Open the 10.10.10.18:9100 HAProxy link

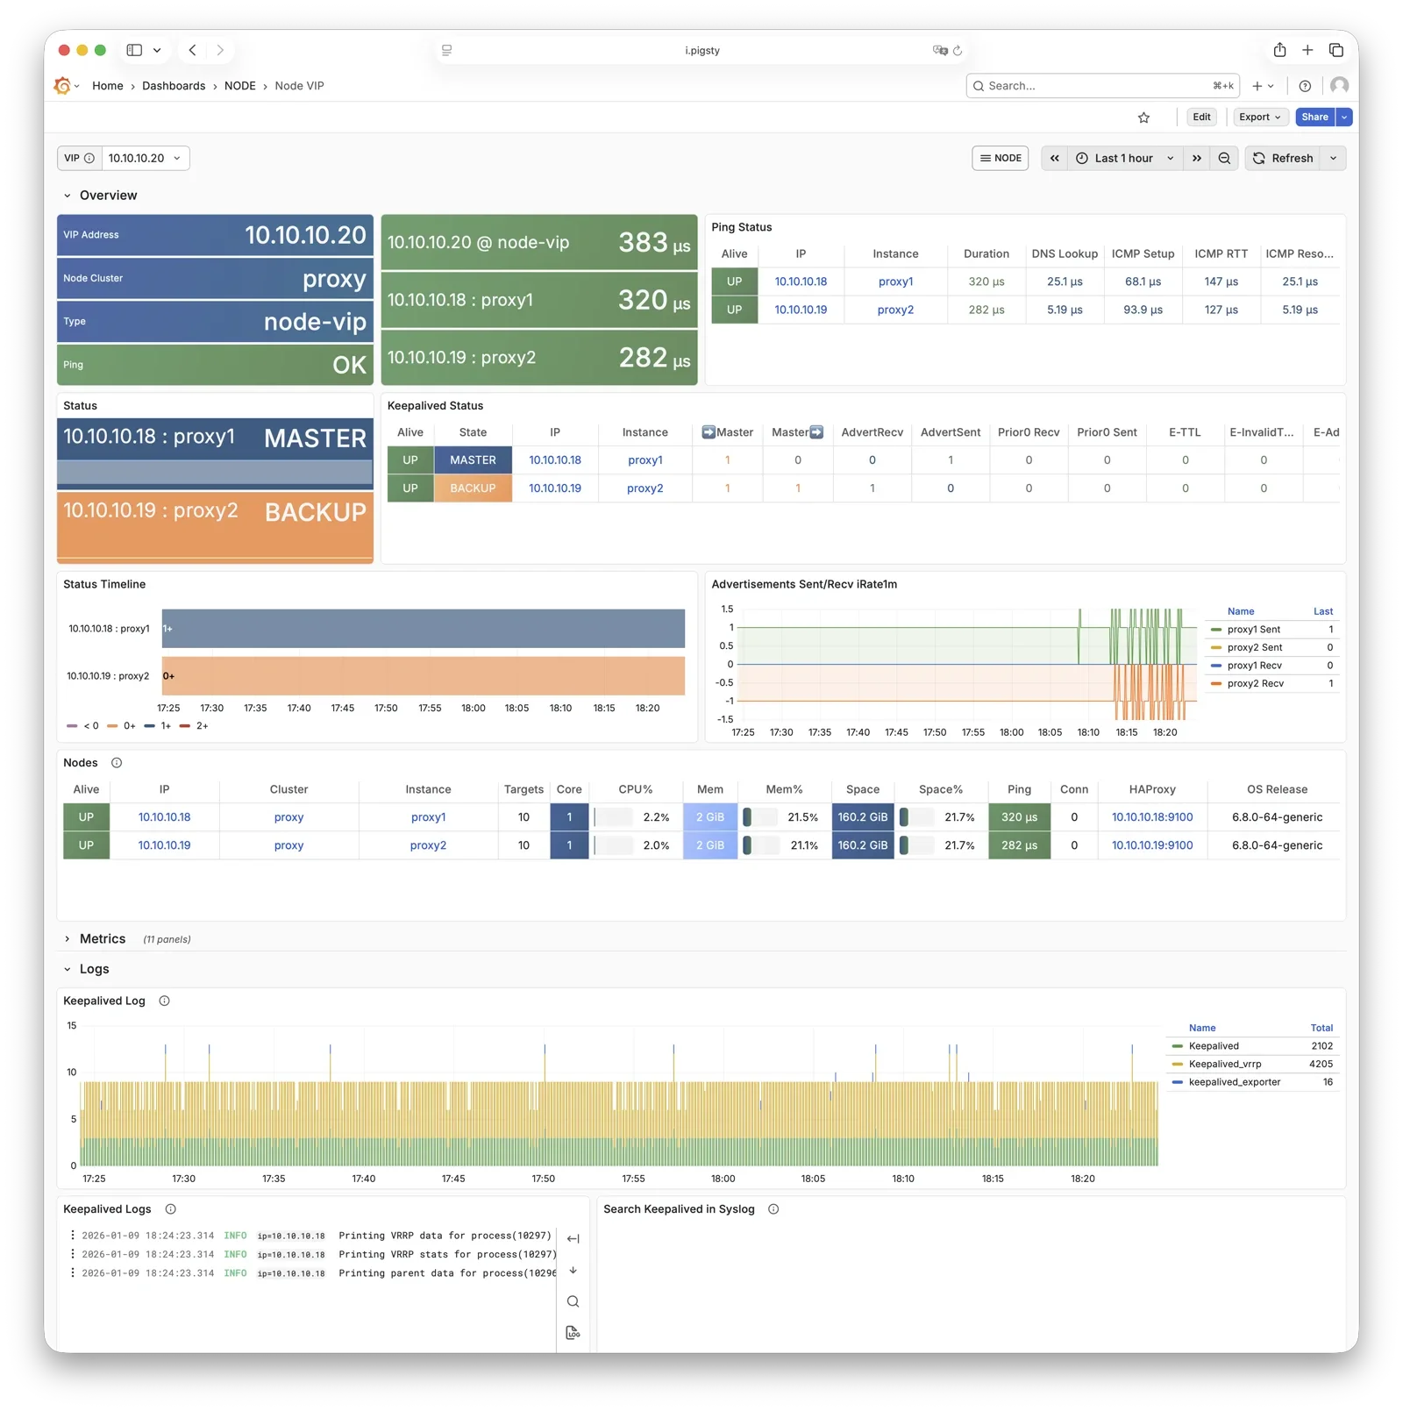tap(1151, 817)
